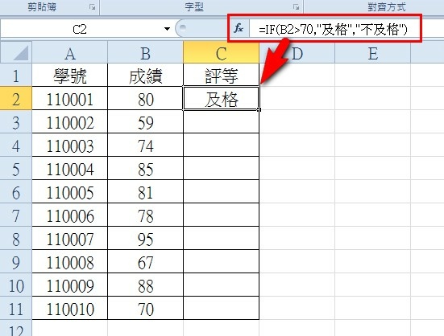444x336 pixels.
Task: Click cell with student number 110005
Action: 69,191
